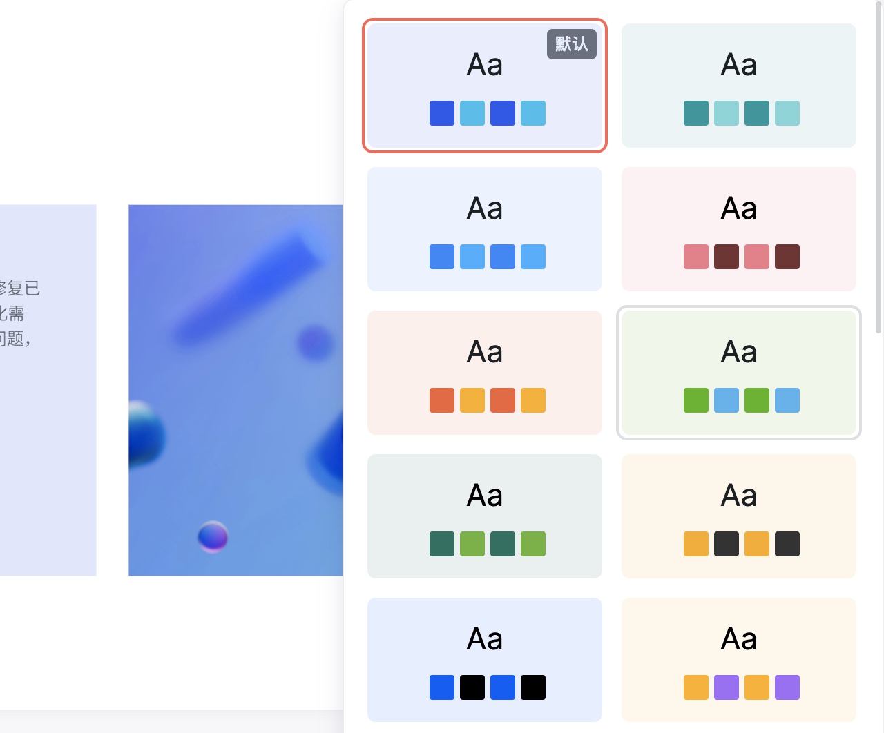
Task: Click the lavender text slide on left
Action: coord(47,390)
